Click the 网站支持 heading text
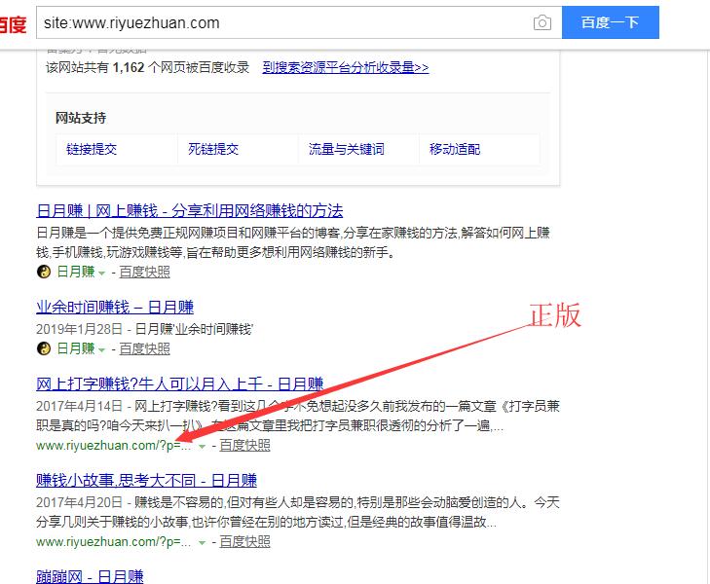710x584 pixels. (81, 118)
